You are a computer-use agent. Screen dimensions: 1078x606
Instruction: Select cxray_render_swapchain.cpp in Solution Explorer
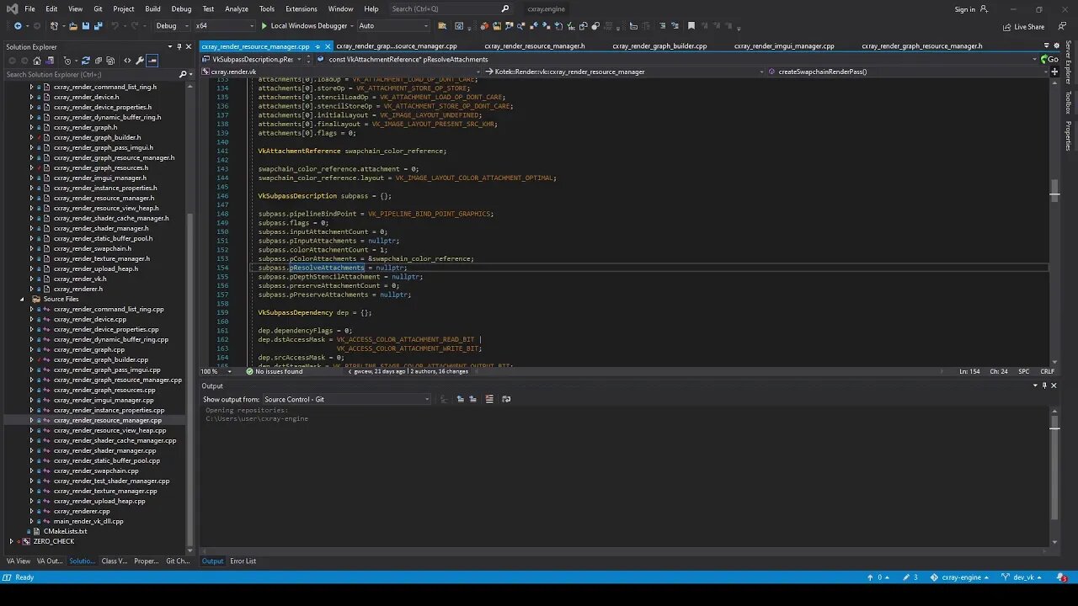(x=96, y=470)
